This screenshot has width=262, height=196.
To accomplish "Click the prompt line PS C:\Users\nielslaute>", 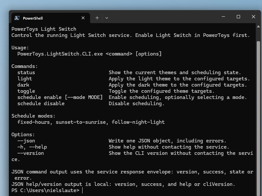I will (46, 190).
